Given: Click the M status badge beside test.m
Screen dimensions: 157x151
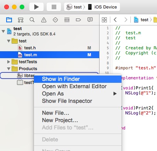Looking at the screenshot, I should 89,55.
